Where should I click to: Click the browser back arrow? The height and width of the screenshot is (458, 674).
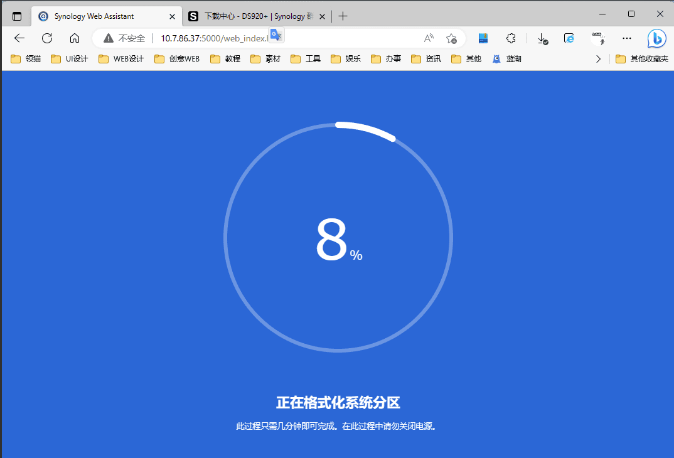click(x=19, y=38)
